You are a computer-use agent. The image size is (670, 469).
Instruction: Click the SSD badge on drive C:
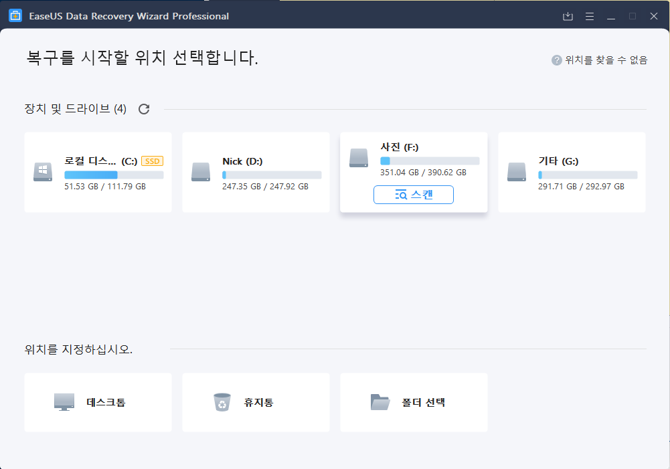[153, 161]
